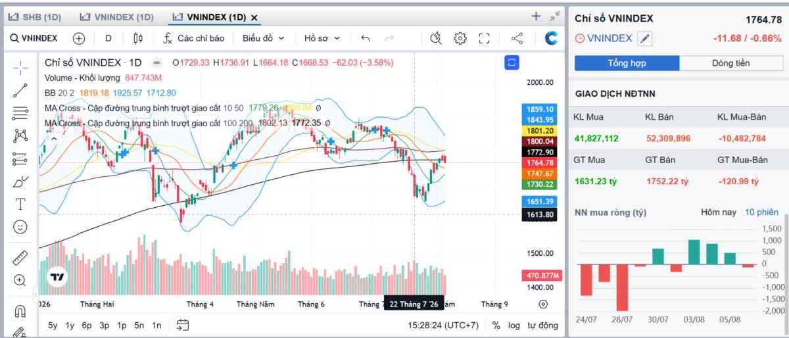Toggle percent scale % button
Screen dimensions: 789x338
click(x=496, y=325)
